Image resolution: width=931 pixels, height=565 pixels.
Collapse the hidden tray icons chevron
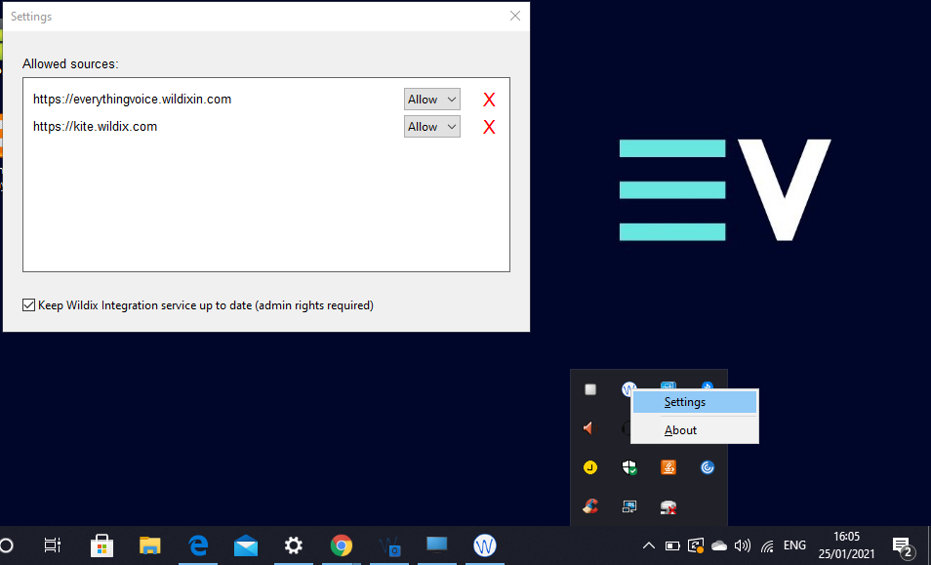[649, 545]
